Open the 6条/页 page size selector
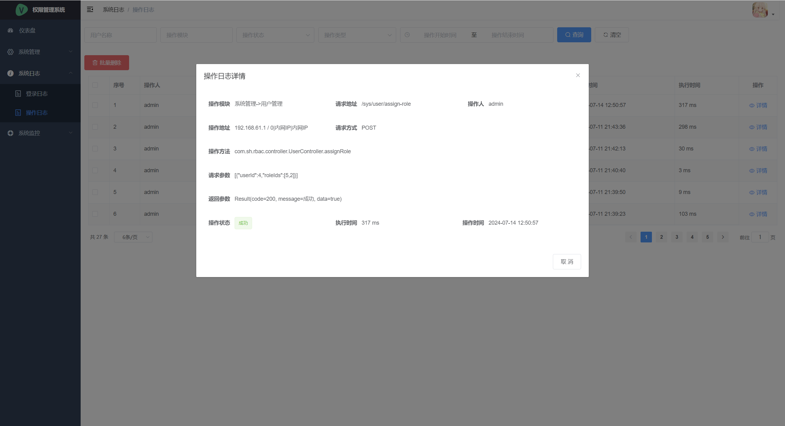785x426 pixels. 133,237
